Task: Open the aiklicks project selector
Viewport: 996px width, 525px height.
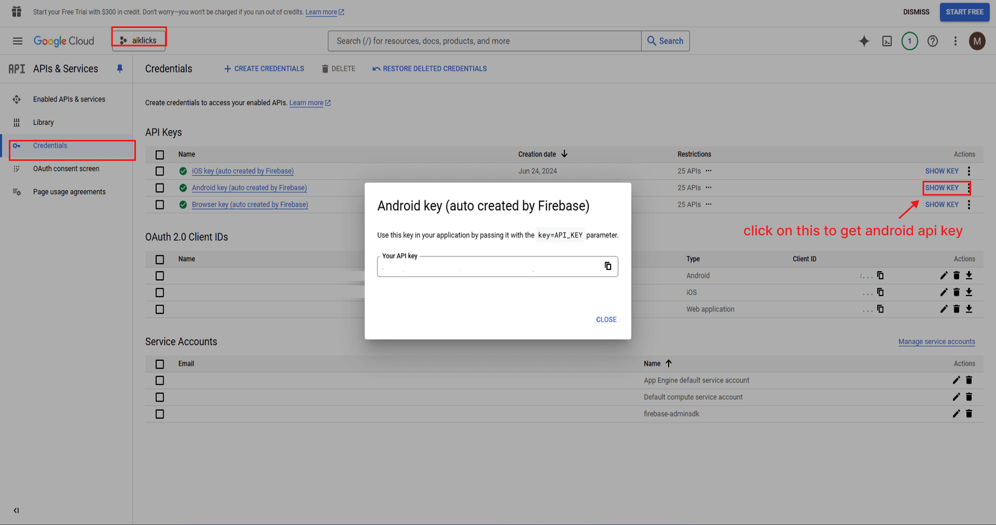Action: (139, 40)
